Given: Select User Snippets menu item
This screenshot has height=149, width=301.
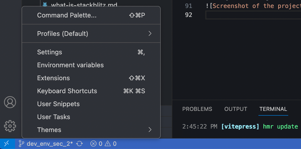Looking at the screenshot, I should pyautogui.click(x=58, y=104).
